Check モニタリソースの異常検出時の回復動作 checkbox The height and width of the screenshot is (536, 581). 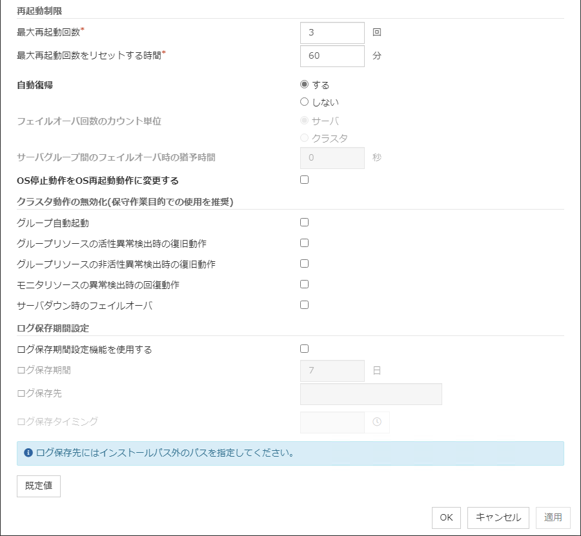point(305,284)
